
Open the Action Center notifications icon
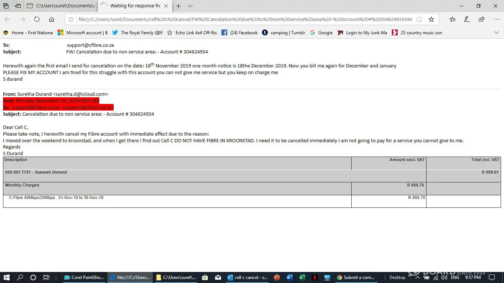[x=492, y=277]
